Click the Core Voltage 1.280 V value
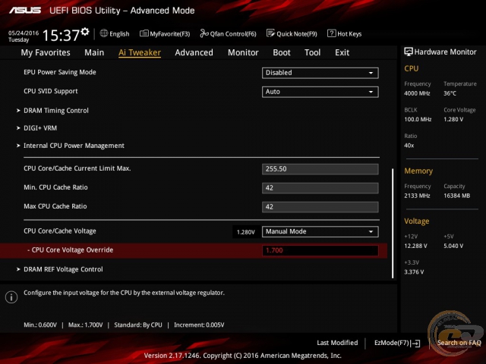486x364 pixels. tap(453, 120)
